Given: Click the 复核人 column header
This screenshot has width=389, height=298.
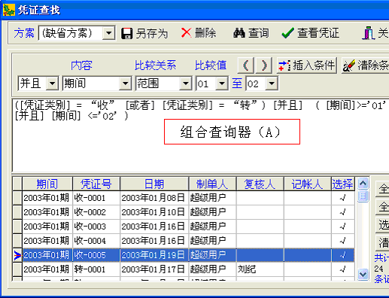Looking at the screenshot, I should point(260,184).
